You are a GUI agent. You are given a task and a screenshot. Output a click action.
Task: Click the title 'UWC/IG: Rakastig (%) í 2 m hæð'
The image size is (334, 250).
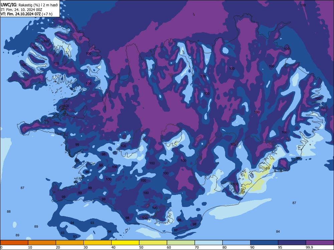29,5
